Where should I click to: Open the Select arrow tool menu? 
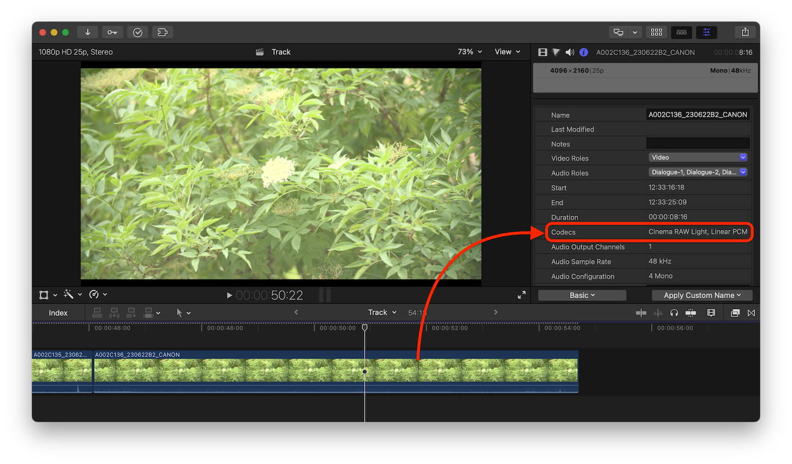pyautogui.click(x=183, y=313)
